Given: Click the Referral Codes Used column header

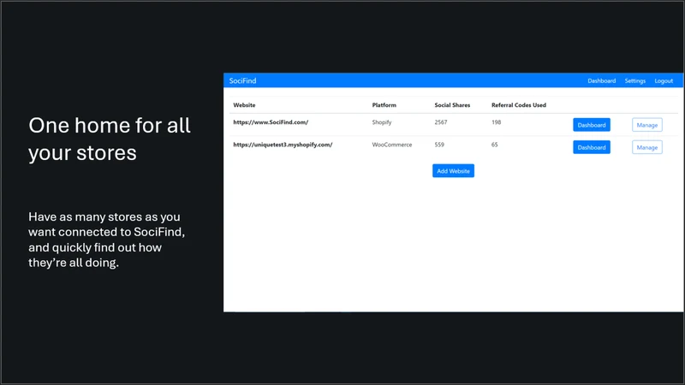Looking at the screenshot, I should [x=519, y=105].
